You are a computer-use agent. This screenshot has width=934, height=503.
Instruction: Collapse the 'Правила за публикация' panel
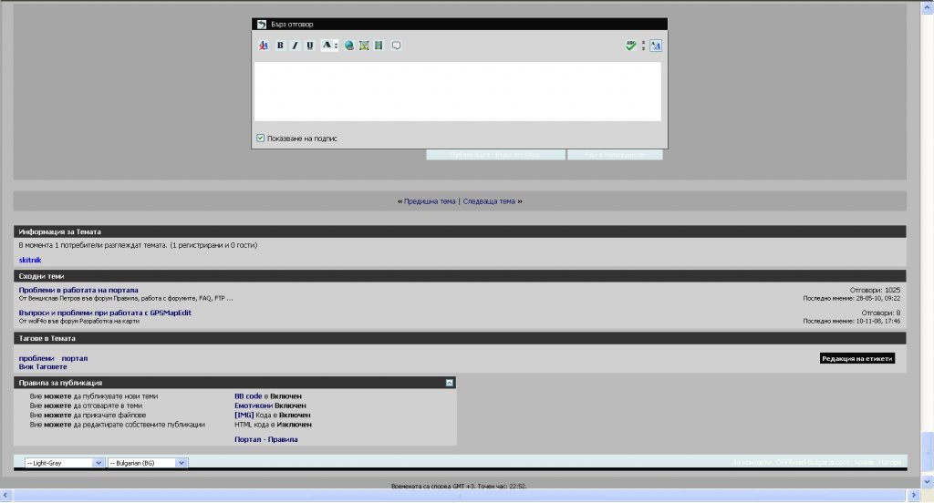pyautogui.click(x=450, y=383)
